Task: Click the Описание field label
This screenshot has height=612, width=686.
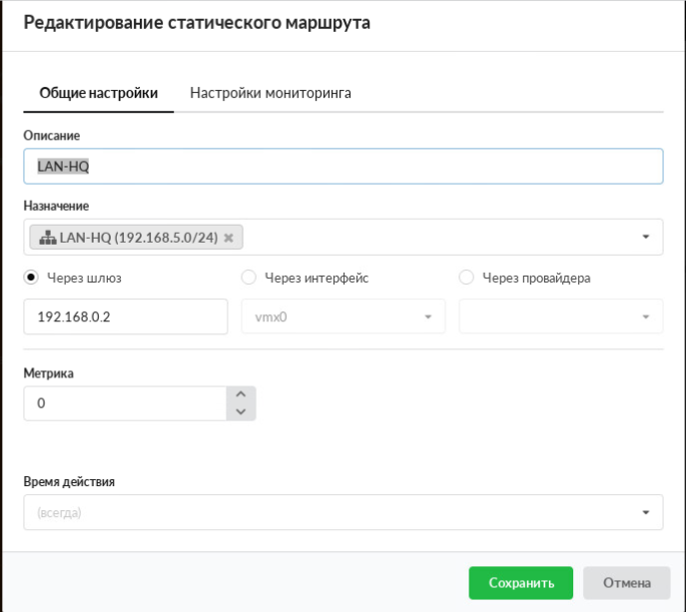Action: (52, 136)
